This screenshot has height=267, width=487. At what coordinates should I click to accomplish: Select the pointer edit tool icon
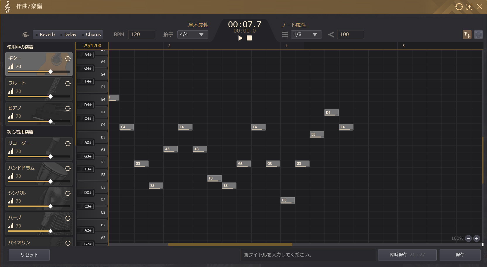point(467,35)
